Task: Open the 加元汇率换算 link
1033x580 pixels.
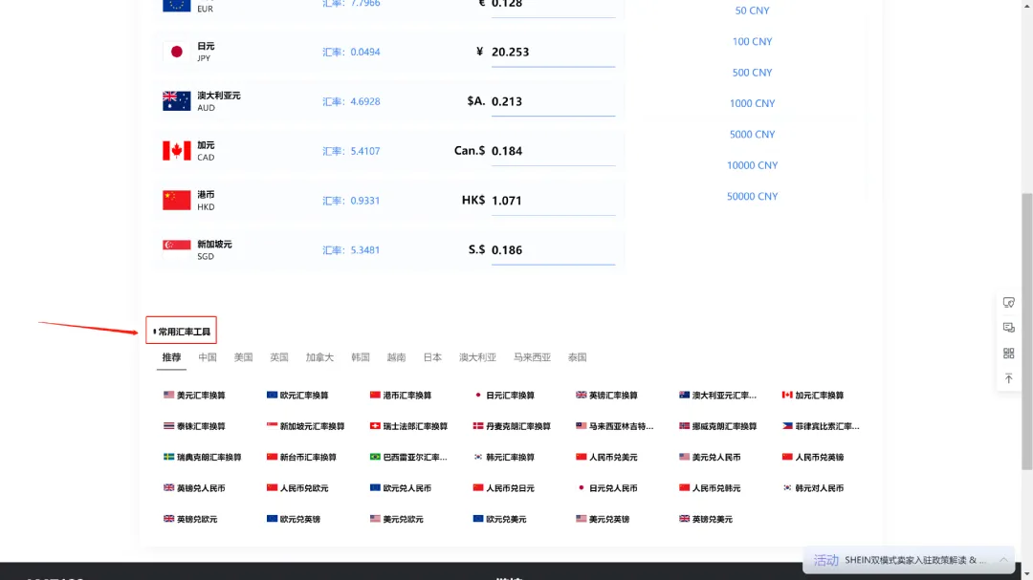Action: point(813,395)
